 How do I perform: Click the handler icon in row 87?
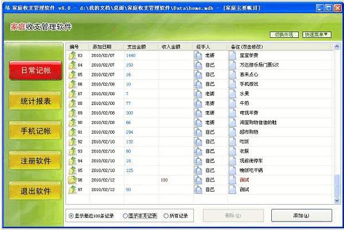pyautogui.click(x=198, y=93)
